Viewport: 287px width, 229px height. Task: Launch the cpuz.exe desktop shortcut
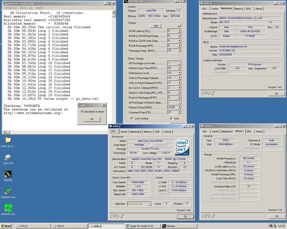click(x=8, y=157)
